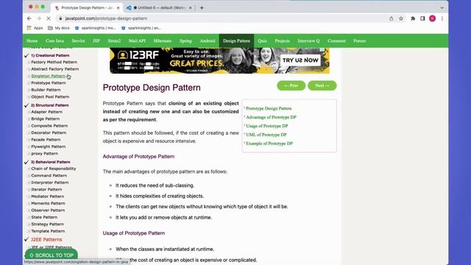This screenshot has width=471, height=265.
Task: Open the Chrome three-dot menu
Action: coord(442,18)
